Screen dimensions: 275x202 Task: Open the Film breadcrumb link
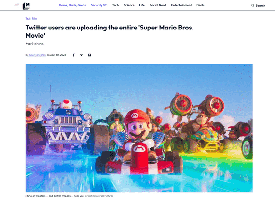point(34,18)
